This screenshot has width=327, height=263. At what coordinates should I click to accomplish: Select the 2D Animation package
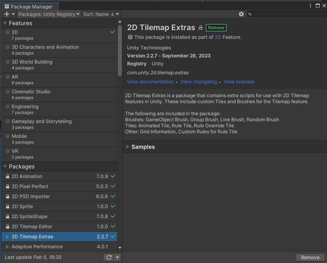click(59, 176)
